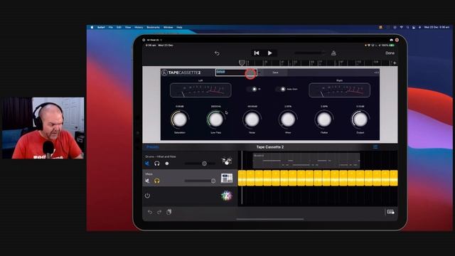Tap the undo arrow in the top transport bar
This screenshot has width=455, height=256.
(217, 53)
